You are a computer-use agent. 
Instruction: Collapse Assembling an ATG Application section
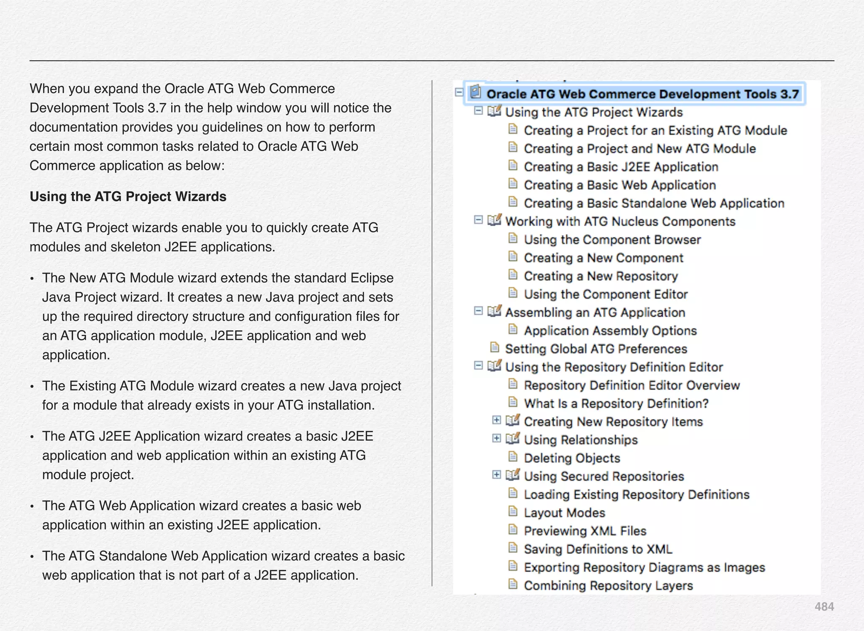point(478,311)
